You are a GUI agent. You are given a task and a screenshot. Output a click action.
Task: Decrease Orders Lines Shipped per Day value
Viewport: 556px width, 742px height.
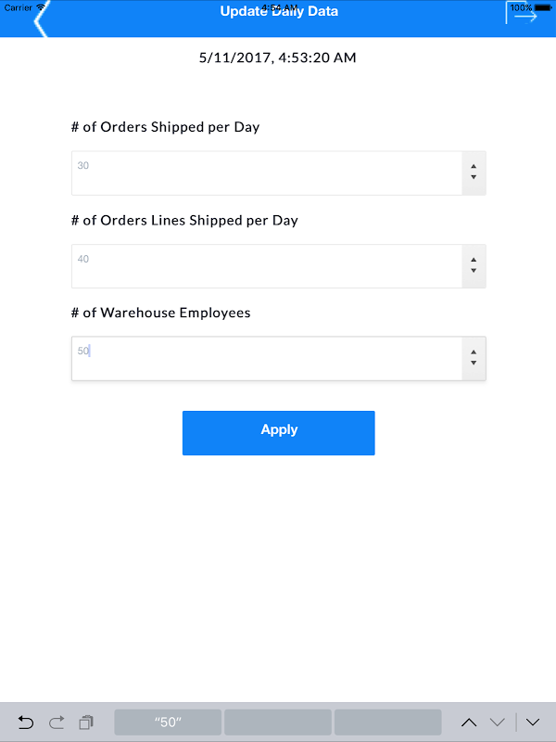tap(474, 271)
